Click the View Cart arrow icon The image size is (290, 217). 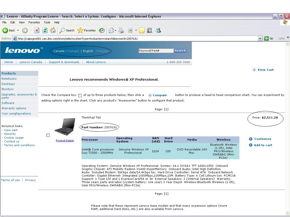(x=254, y=70)
